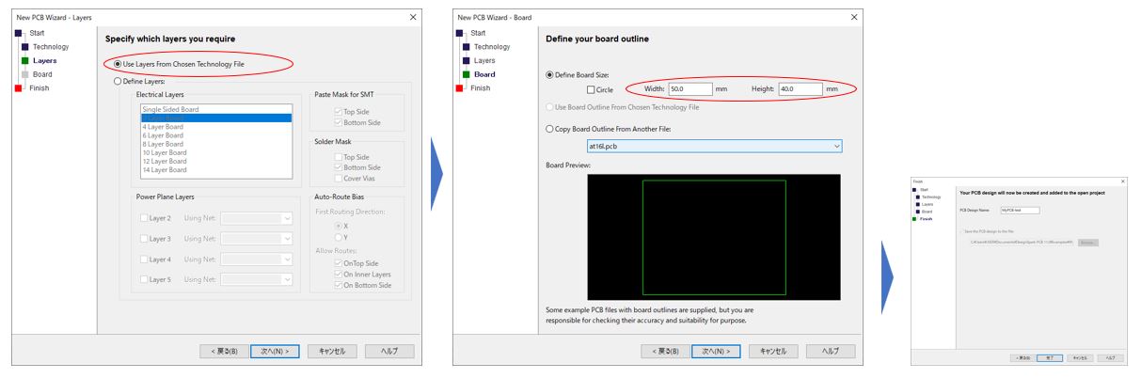Select 'Use Layers From Chosen Technology File' radio

pyautogui.click(x=119, y=64)
